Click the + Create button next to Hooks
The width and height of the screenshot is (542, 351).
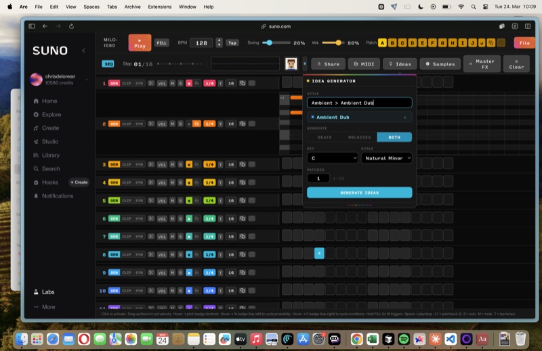79,182
